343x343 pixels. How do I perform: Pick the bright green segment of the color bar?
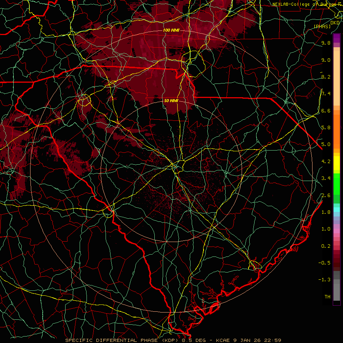click(x=337, y=184)
